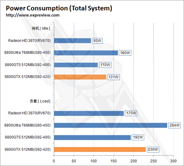The height and width of the screenshot is (166, 184).
Task: Click the axis value 50
Action: click(x=74, y=161)
